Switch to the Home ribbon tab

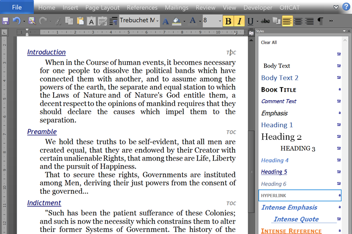(x=47, y=7)
